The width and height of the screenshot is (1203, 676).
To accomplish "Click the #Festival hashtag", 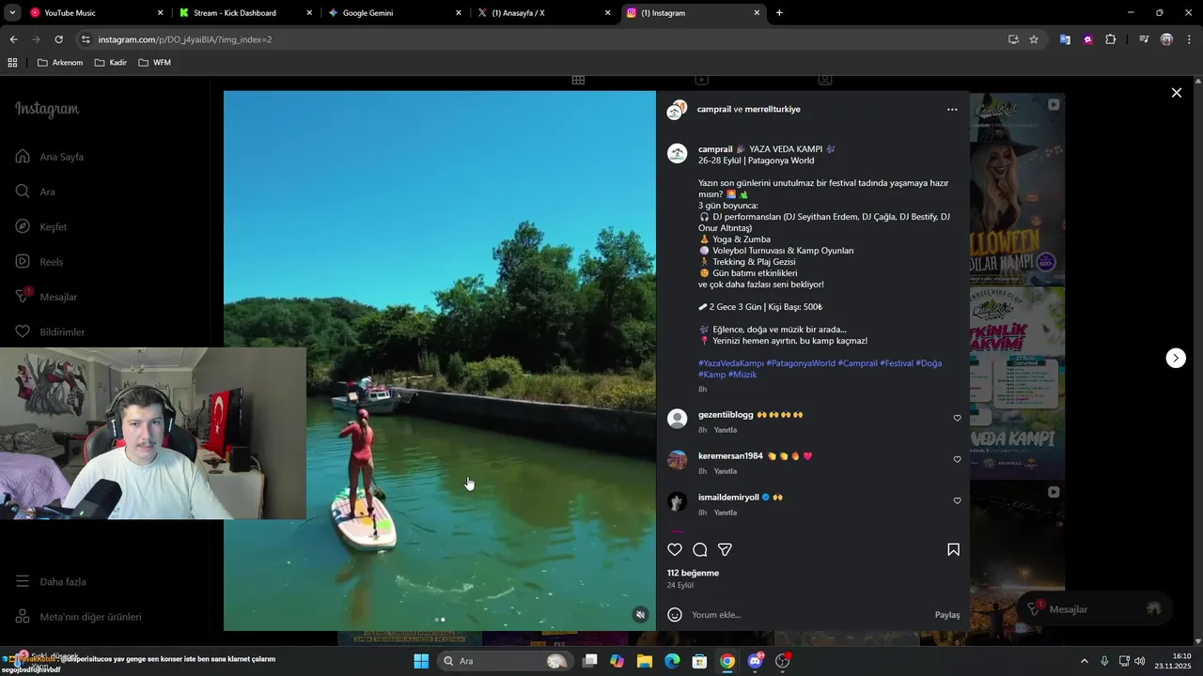I will (x=897, y=363).
